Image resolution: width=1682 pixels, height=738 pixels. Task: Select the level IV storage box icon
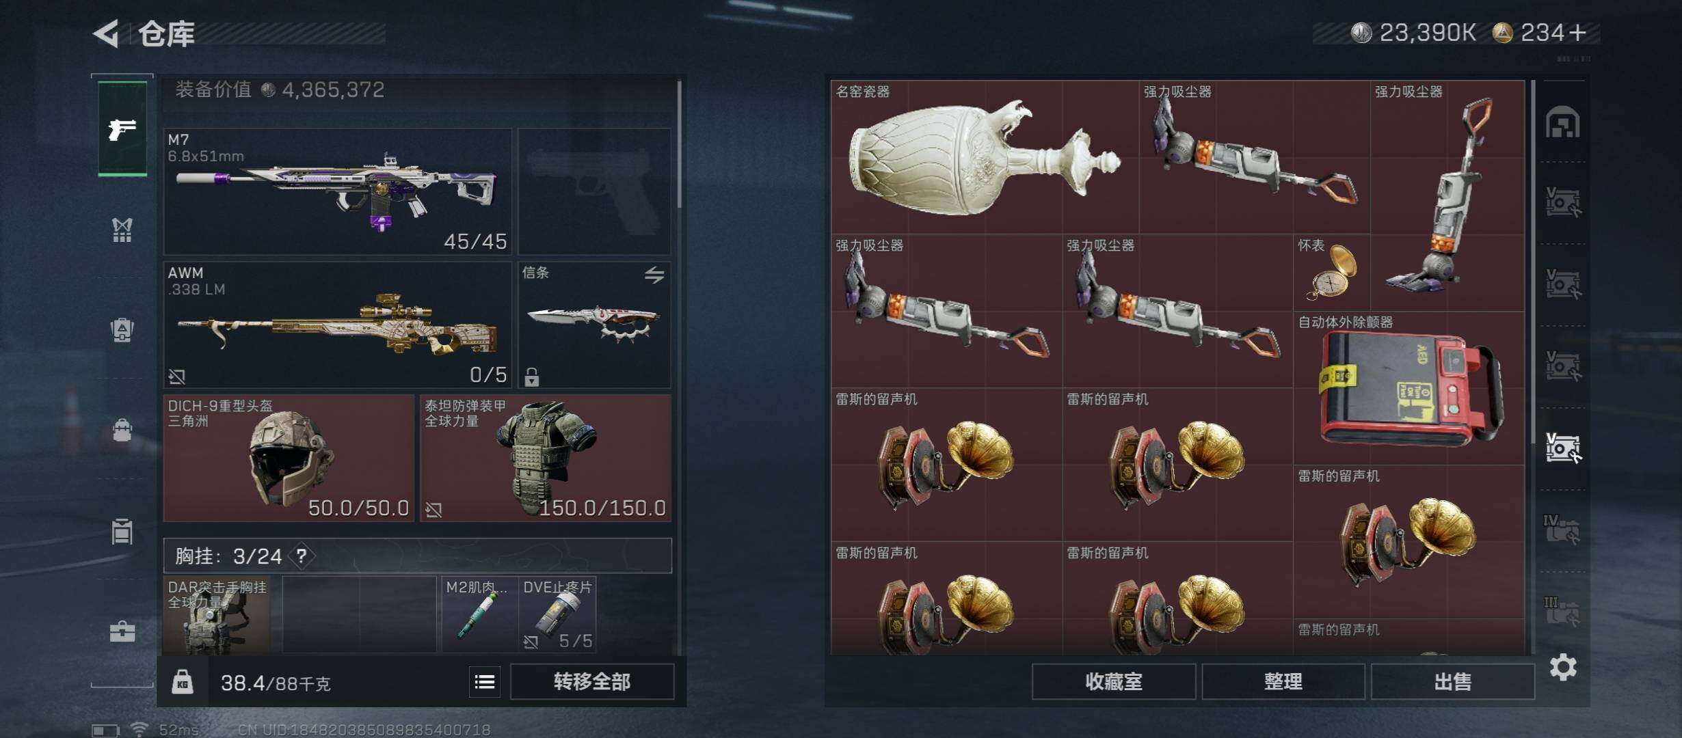pos(1562,530)
